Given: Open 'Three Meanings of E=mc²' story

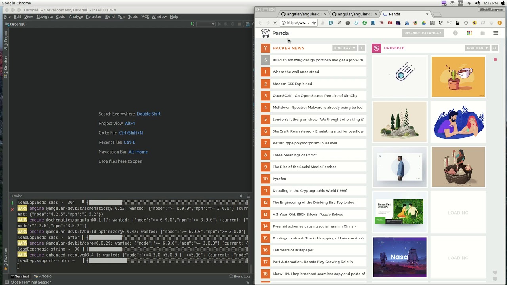Looking at the screenshot, I should pyautogui.click(x=295, y=155).
